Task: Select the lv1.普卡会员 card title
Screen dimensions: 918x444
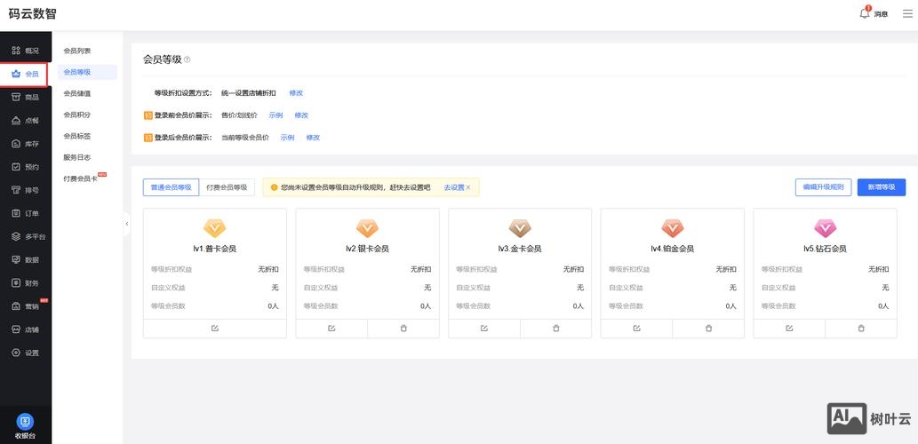Action: point(215,249)
